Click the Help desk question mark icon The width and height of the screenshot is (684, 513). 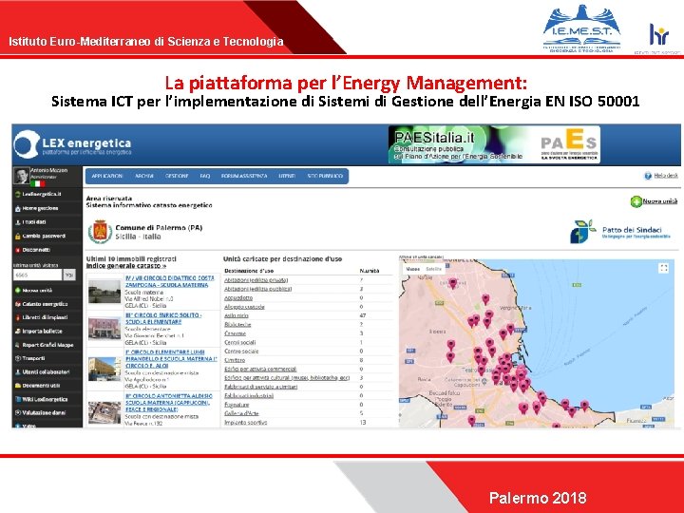pos(648,176)
